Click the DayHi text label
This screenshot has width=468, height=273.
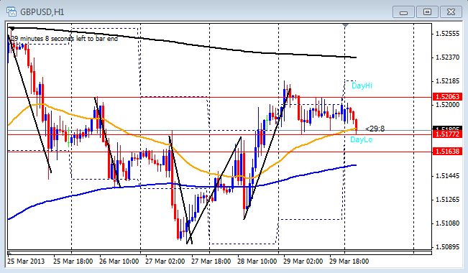point(362,86)
